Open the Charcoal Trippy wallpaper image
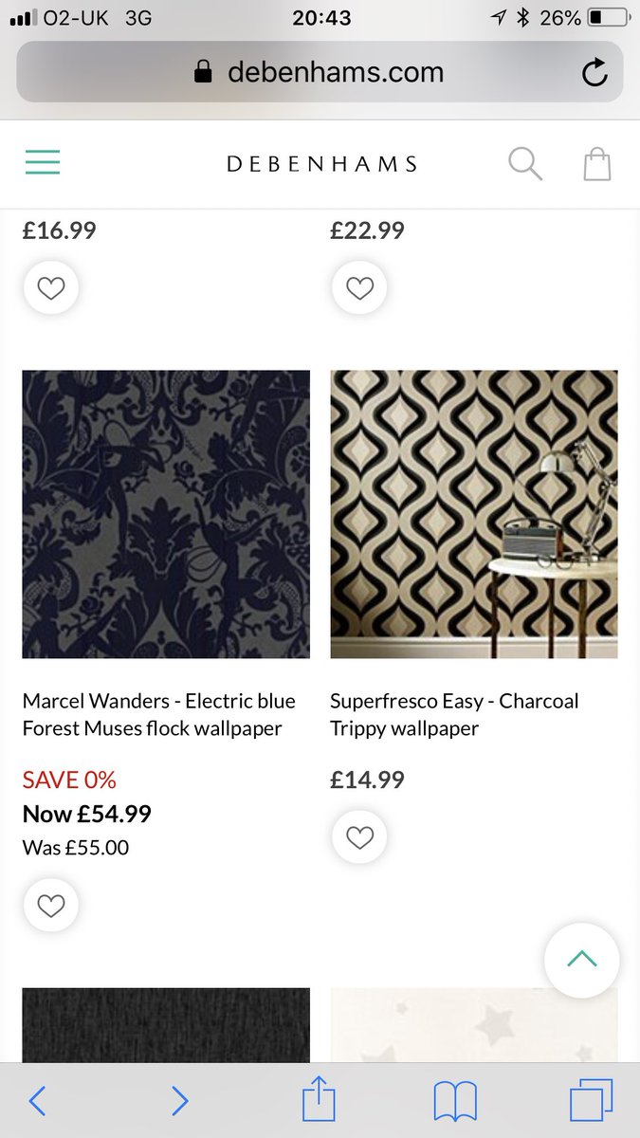This screenshot has height=1138, width=640. click(474, 514)
